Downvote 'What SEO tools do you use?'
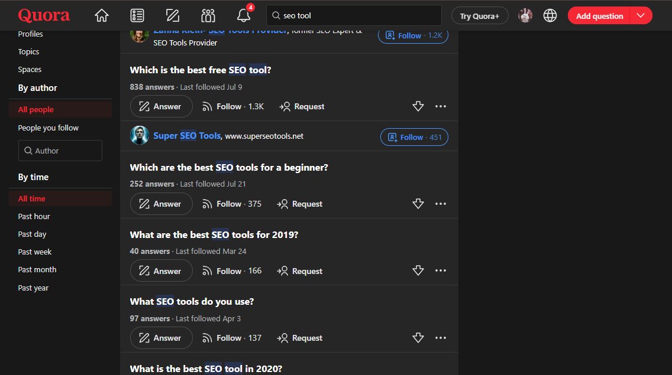The image size is (672, 375). click(x=418, y=338)
